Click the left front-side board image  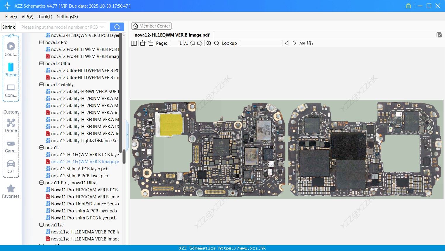click(208, 149)
